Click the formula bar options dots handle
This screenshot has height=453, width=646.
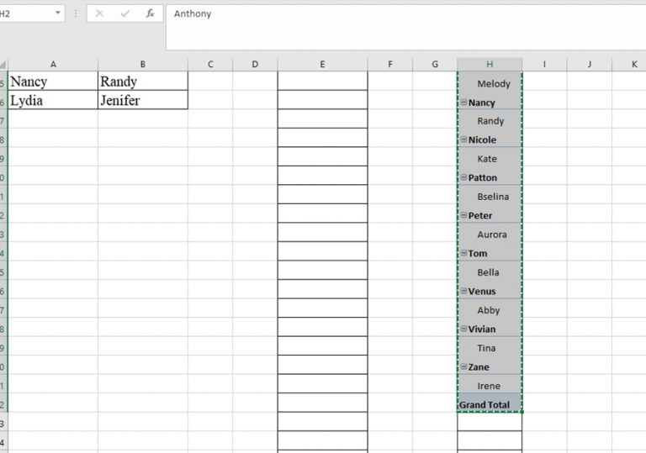coord(76,13)
